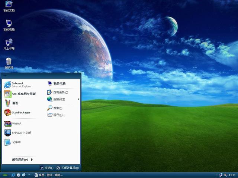Viewport: 238px width, 178px height.
Task: Expand 连接到(T) submenu arrow
Action: point(78,99)
